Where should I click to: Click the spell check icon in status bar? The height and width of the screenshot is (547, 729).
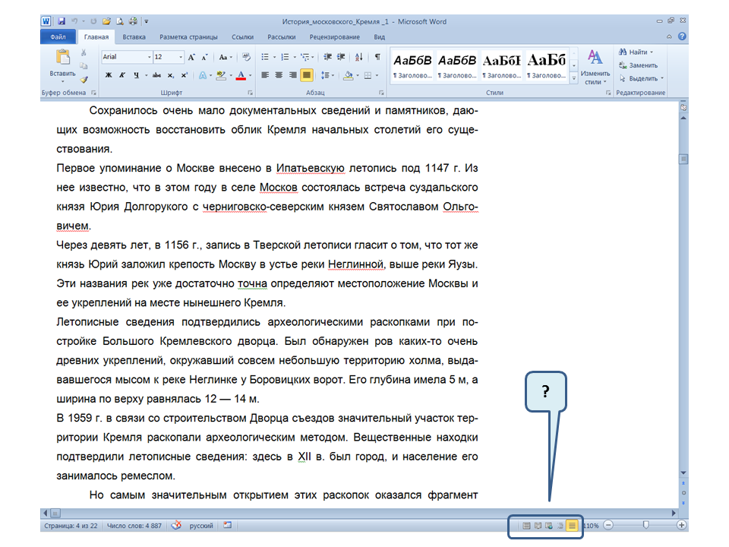176,525
